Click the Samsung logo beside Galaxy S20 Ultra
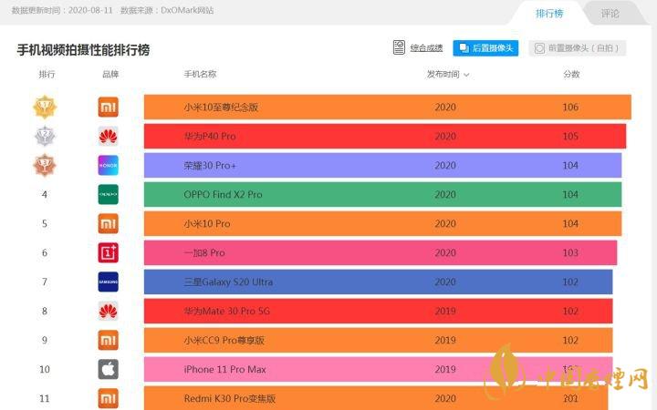The width and height of the screenshot is (657, 410). pos(109,282)
